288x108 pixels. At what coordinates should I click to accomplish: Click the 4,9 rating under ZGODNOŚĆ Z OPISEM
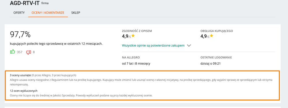125,36
